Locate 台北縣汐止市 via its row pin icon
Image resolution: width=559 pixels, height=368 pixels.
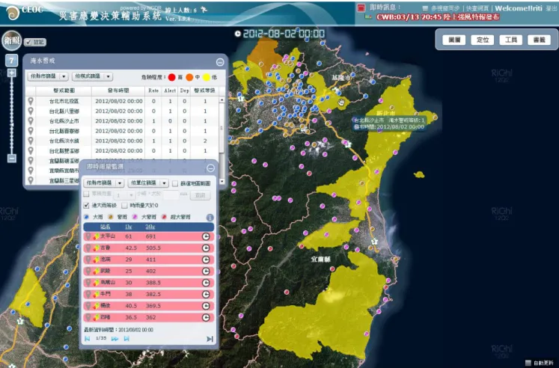[x=31, y=121]
